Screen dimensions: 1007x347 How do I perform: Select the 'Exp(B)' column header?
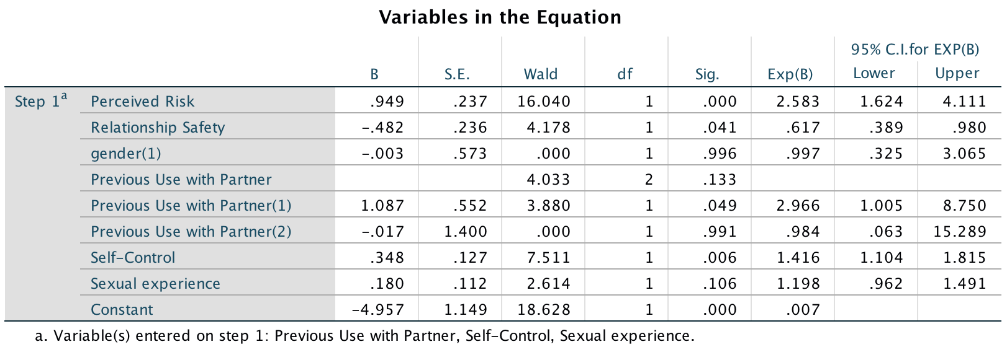point(790,74)
